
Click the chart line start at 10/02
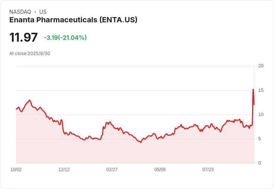16,109
